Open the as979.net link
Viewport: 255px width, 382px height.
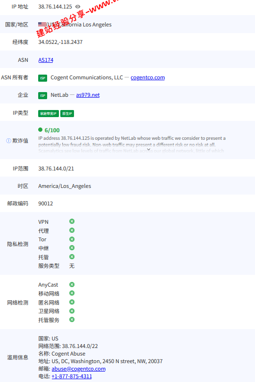[88, 95]
